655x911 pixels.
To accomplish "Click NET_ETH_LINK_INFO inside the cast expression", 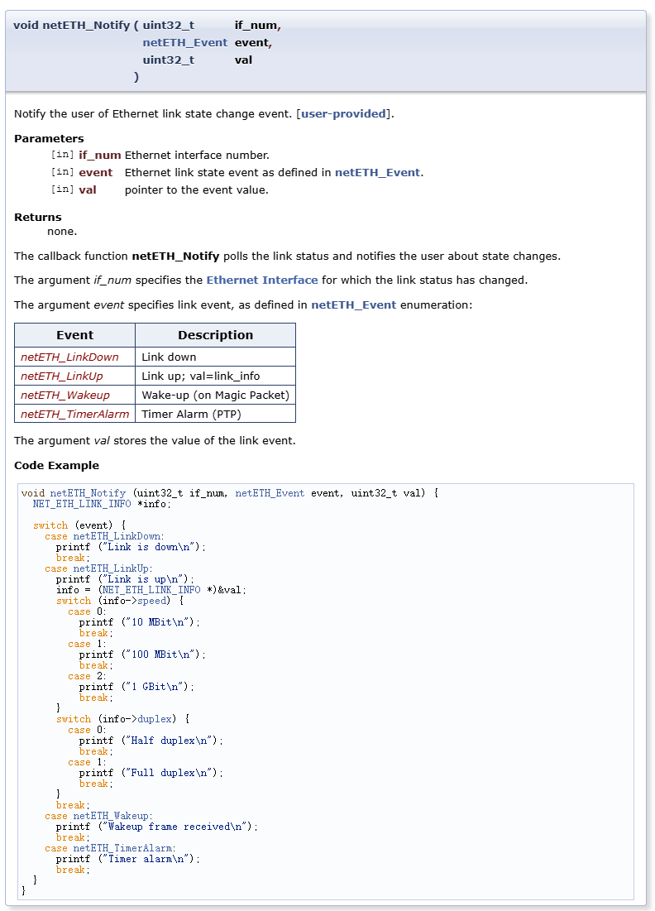I will pos(151,590).
